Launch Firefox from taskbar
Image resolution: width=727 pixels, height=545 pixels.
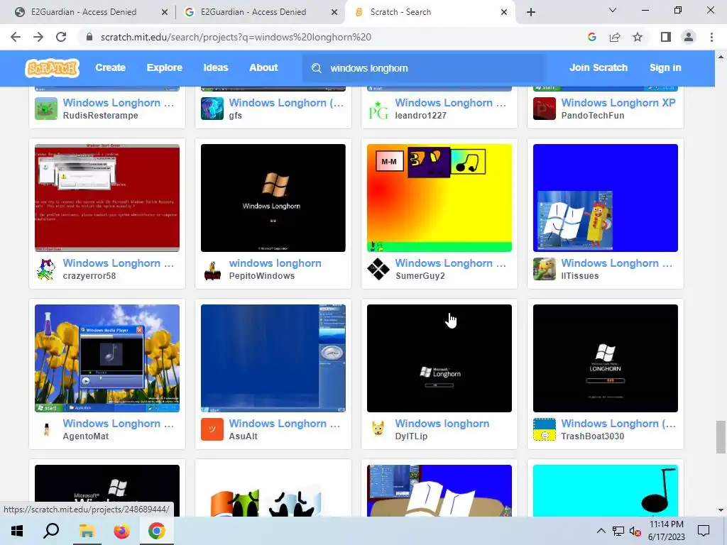(121, 531)
